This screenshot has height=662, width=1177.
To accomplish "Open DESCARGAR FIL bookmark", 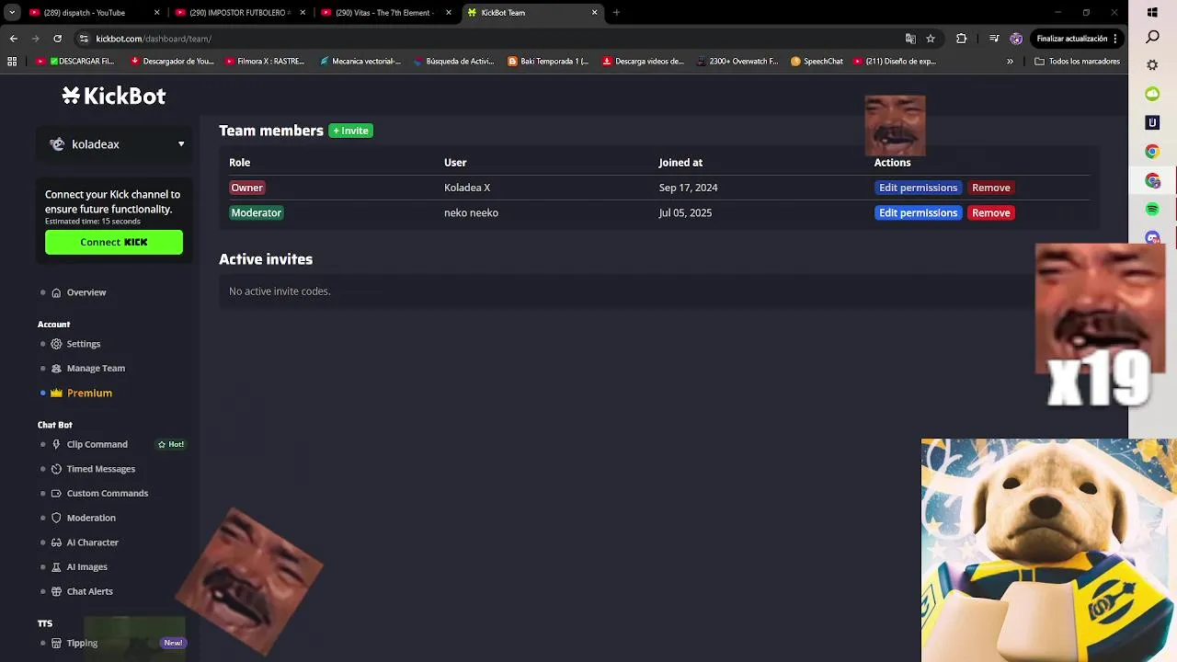I will 75,62.
